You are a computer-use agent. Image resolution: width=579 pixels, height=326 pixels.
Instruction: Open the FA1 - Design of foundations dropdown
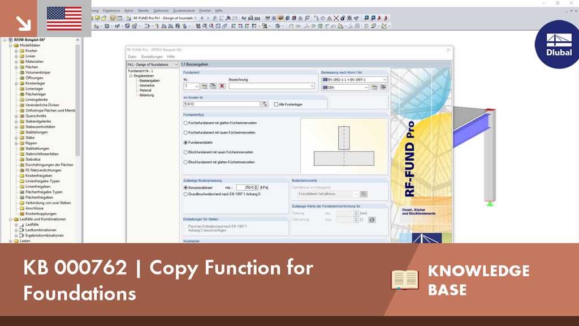(153, 65)
